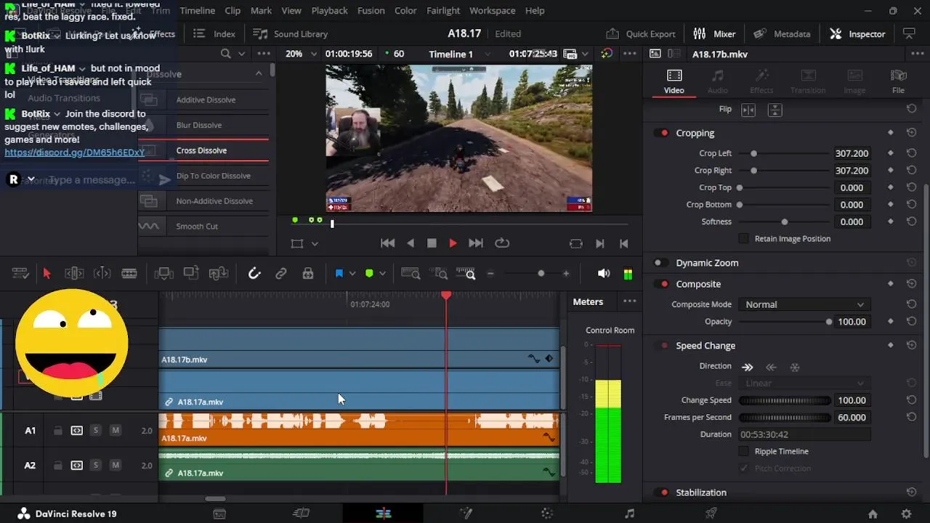Click the blue flag marker icon

point(339,274)
